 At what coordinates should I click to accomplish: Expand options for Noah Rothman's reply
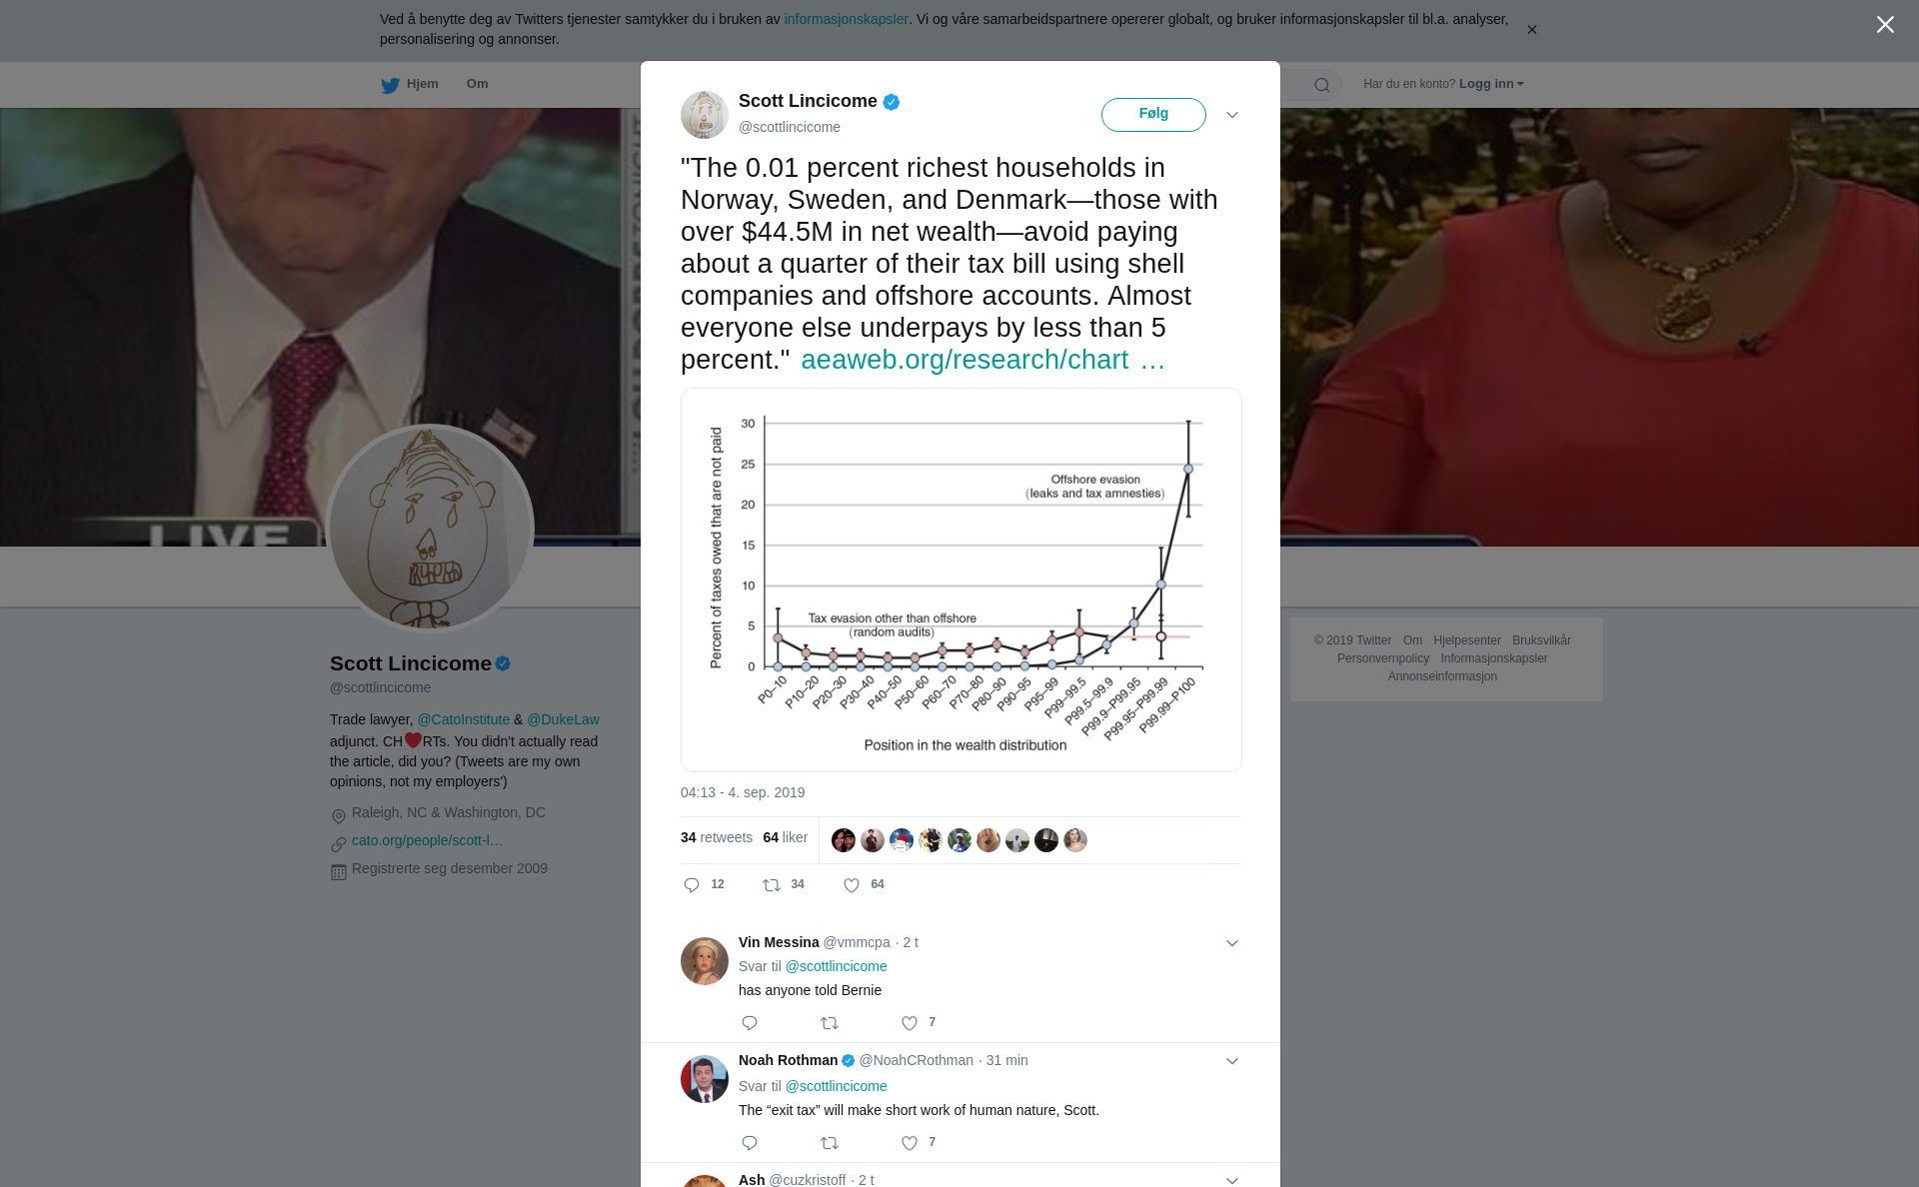coord(1232,1061)
